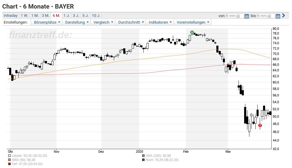Viewport: 292px width, 168px height.
Task: Select the 1 W. time range tab
Action: [24, 16]
